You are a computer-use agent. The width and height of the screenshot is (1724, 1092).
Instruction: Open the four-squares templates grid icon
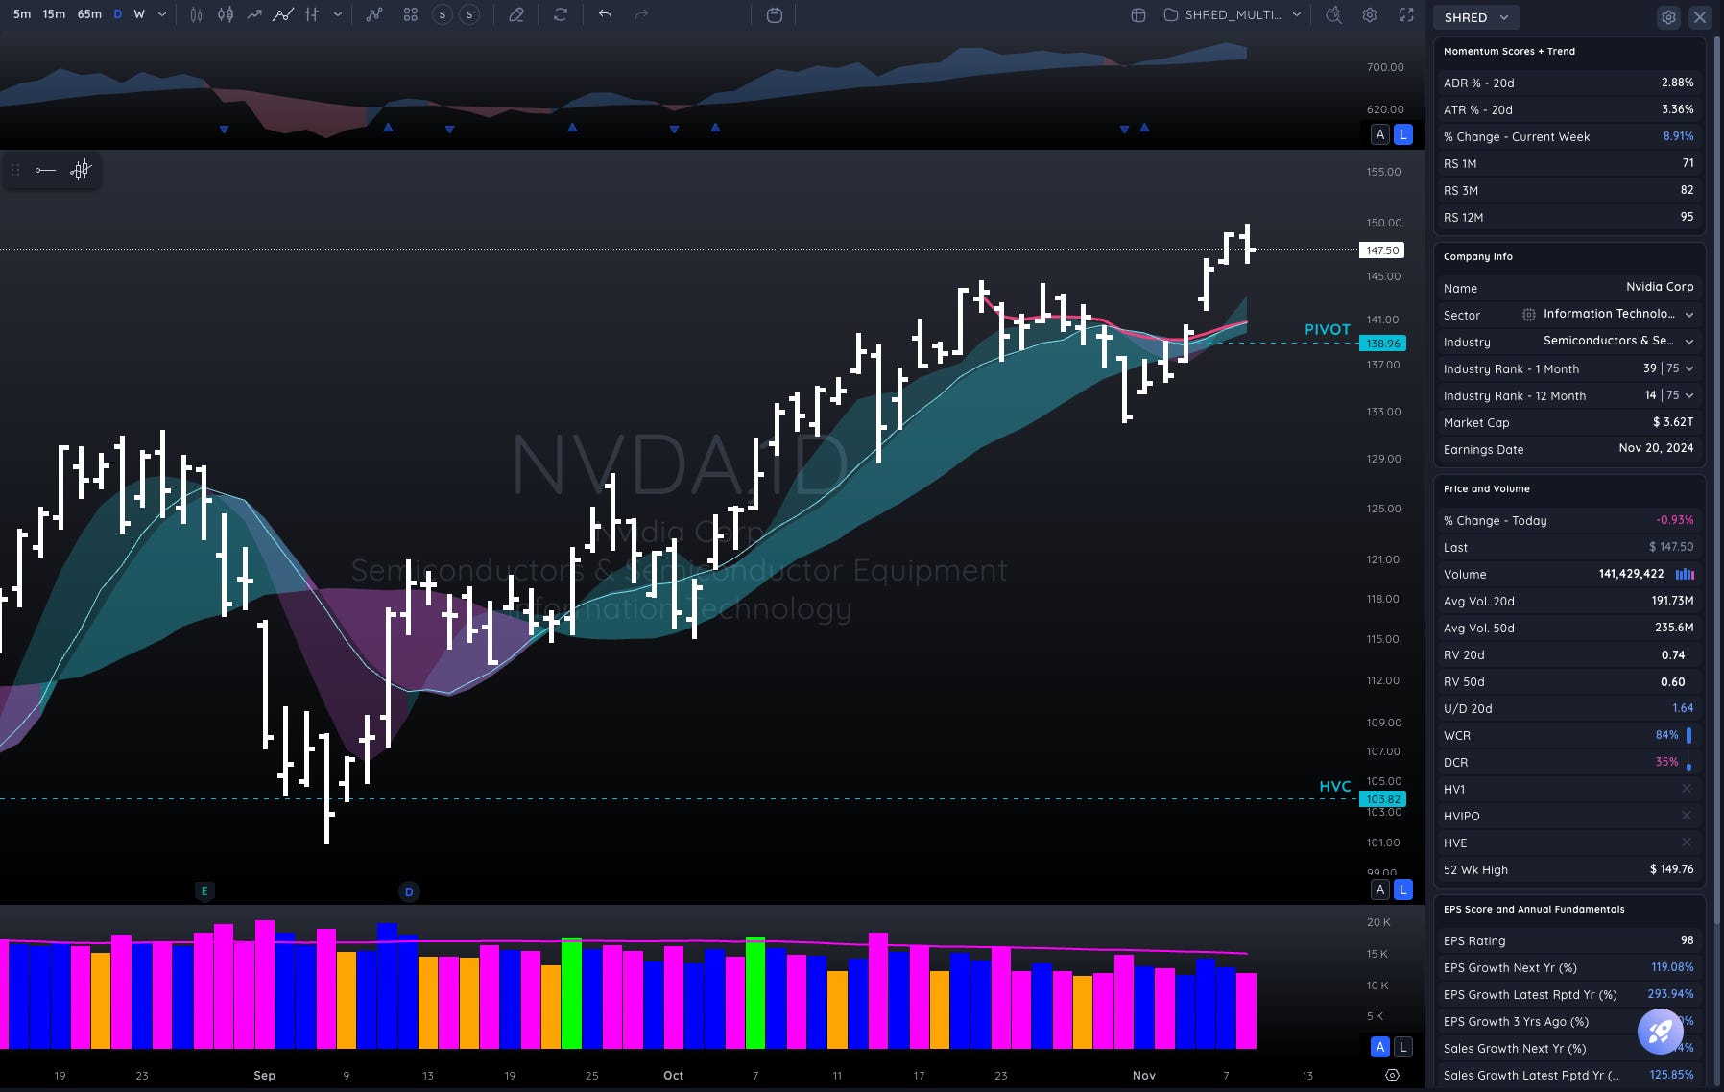coord(410,14)
